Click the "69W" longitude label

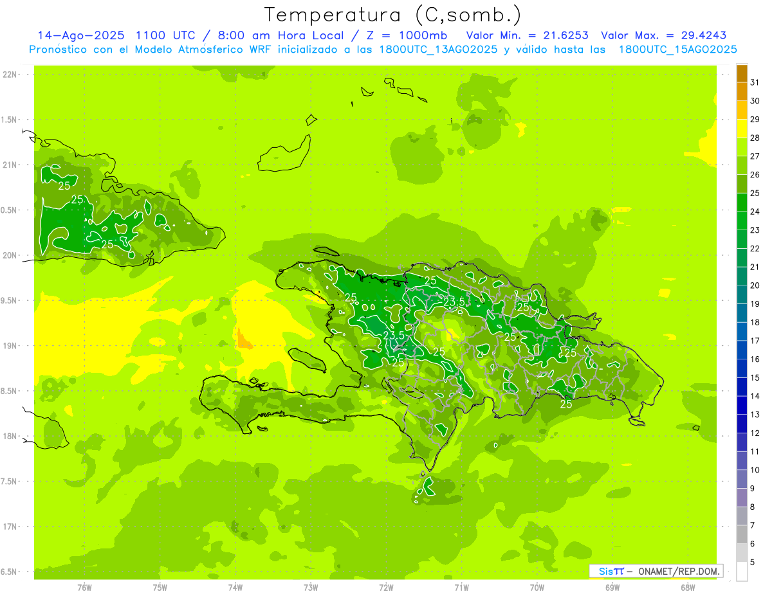point(612,587)
